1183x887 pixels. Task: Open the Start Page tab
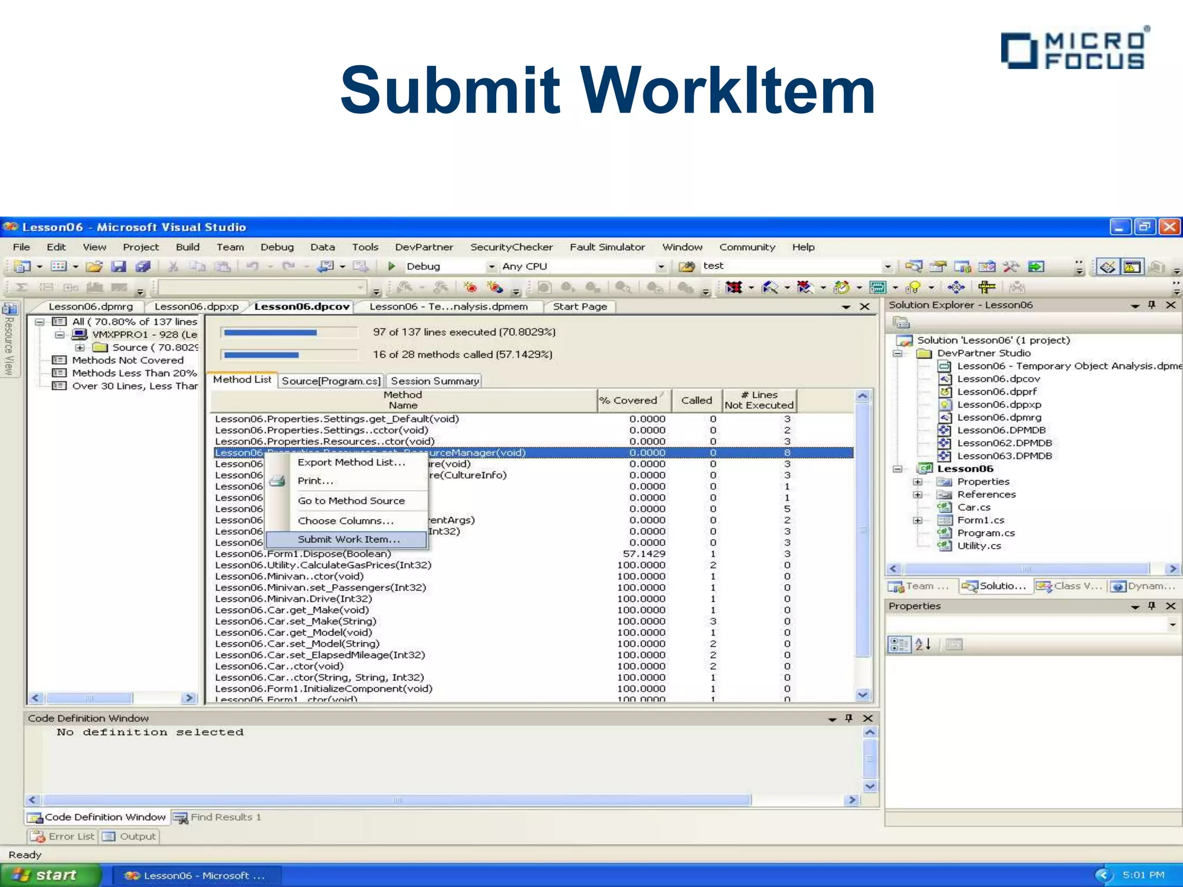580,307
